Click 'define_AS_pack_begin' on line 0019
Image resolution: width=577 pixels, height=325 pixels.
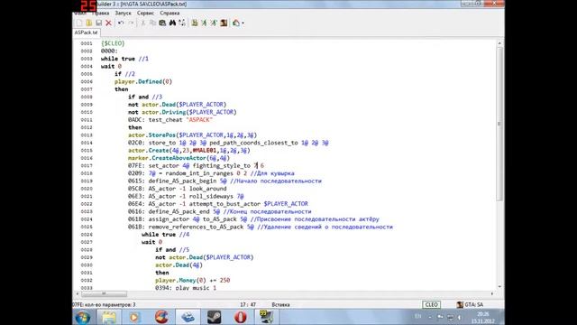click(182, 181)
